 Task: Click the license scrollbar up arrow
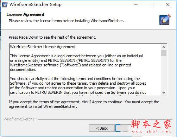[164, 47]
